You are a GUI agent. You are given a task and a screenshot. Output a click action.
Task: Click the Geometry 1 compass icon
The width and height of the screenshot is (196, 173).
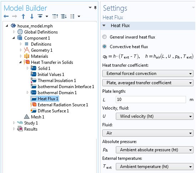coord(27,50)
